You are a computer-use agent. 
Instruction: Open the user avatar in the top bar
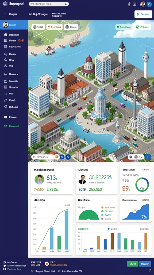pyautogui.click(x=143, y=4)
